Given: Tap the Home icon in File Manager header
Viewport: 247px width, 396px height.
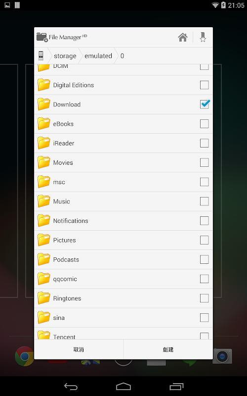Looking at the screenshot, I should pyautogui.click(x=183, y=38).
